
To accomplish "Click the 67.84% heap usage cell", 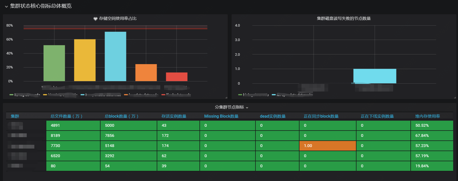I will (x=432, y=136).
